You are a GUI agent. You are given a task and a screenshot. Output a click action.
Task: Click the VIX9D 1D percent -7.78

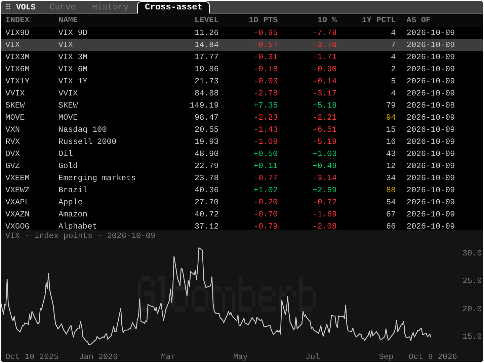coord(325,33)
